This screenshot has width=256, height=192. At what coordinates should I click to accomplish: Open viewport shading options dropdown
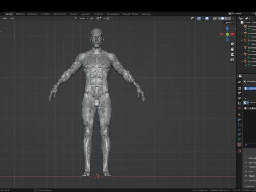point(233,18)
